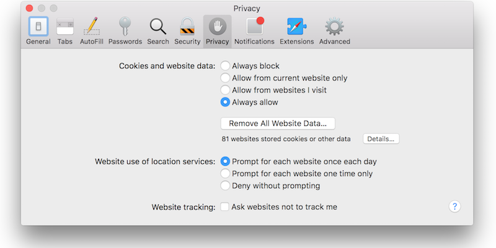Open the General preferences pane icon
The height and width of the screenshot is (248, 496).
[x=38, y=26]
